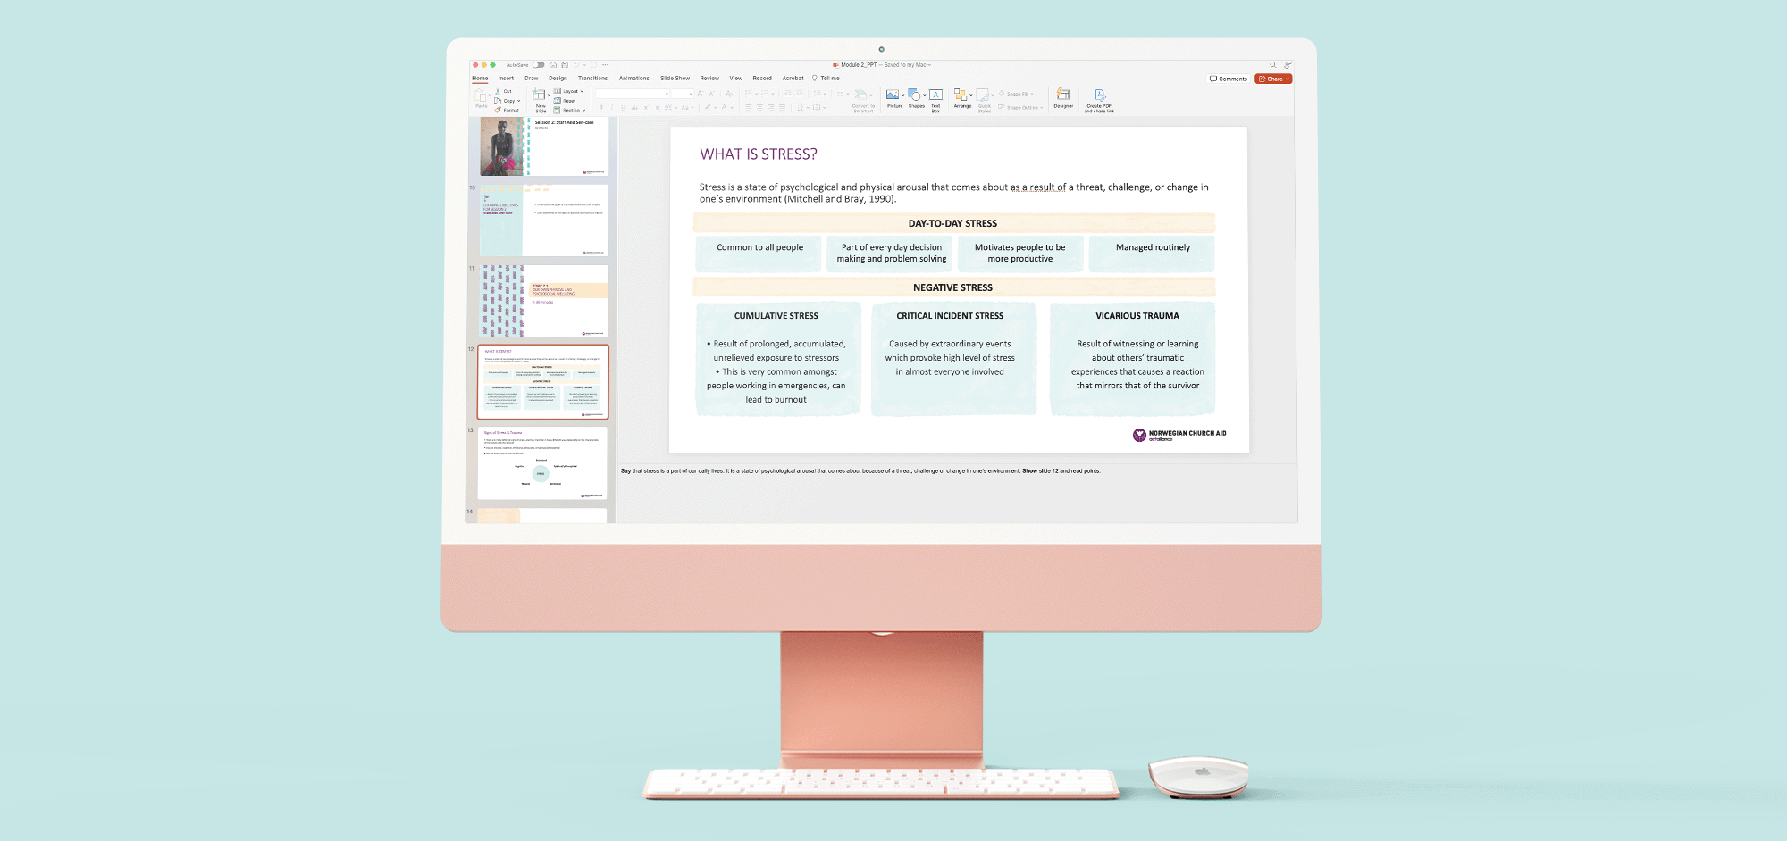The image size is (1787, 841).
Task: Click the New Slide icon
Action: (539, 95)
